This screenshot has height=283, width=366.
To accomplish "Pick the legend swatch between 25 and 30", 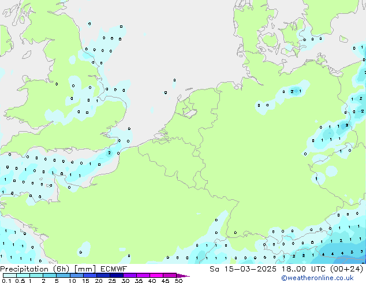I will click(116, 275).
